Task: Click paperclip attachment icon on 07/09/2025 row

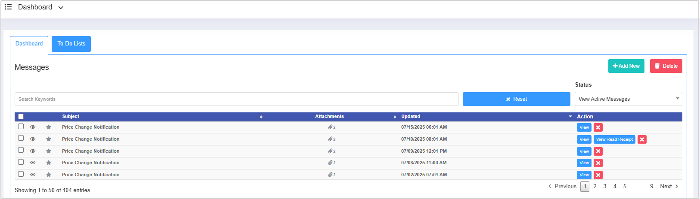Action: coord(331,151)
